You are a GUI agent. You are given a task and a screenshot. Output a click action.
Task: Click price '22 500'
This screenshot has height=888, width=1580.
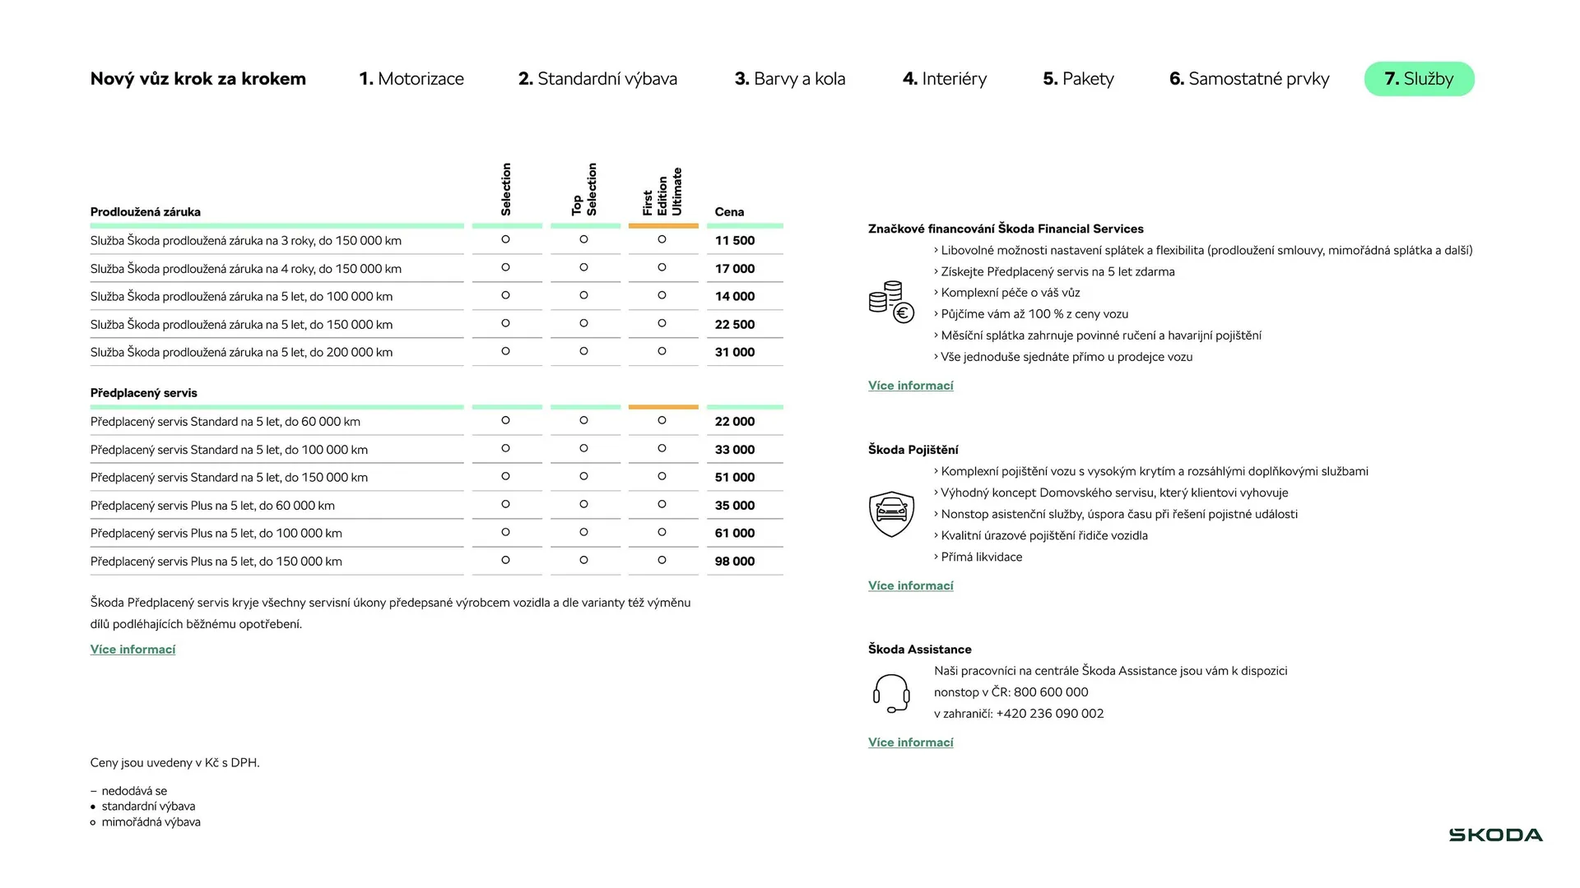[735, 325]
